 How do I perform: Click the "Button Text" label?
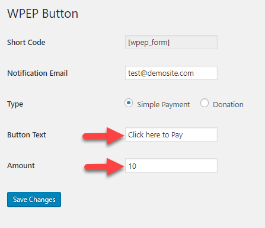[x=27, y=135]
